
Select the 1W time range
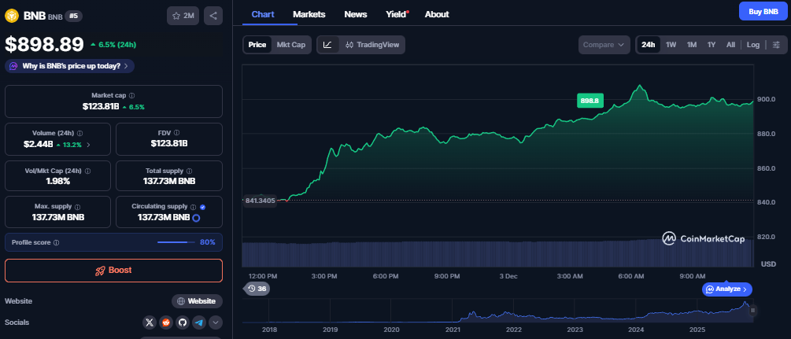671,45
